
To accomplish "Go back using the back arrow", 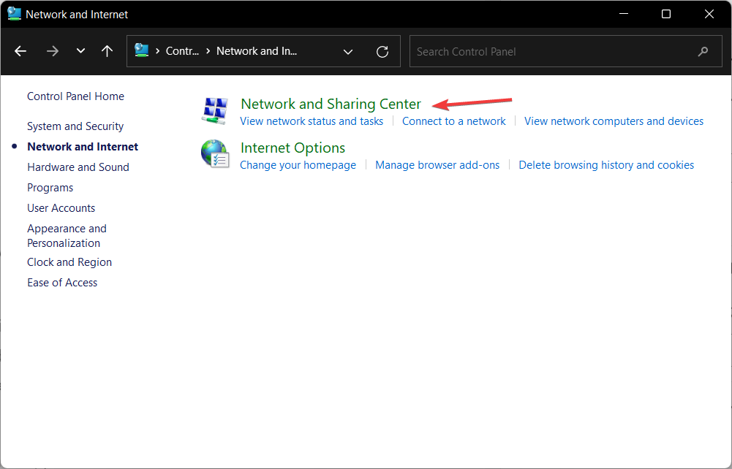I will [x=20, y=51].
